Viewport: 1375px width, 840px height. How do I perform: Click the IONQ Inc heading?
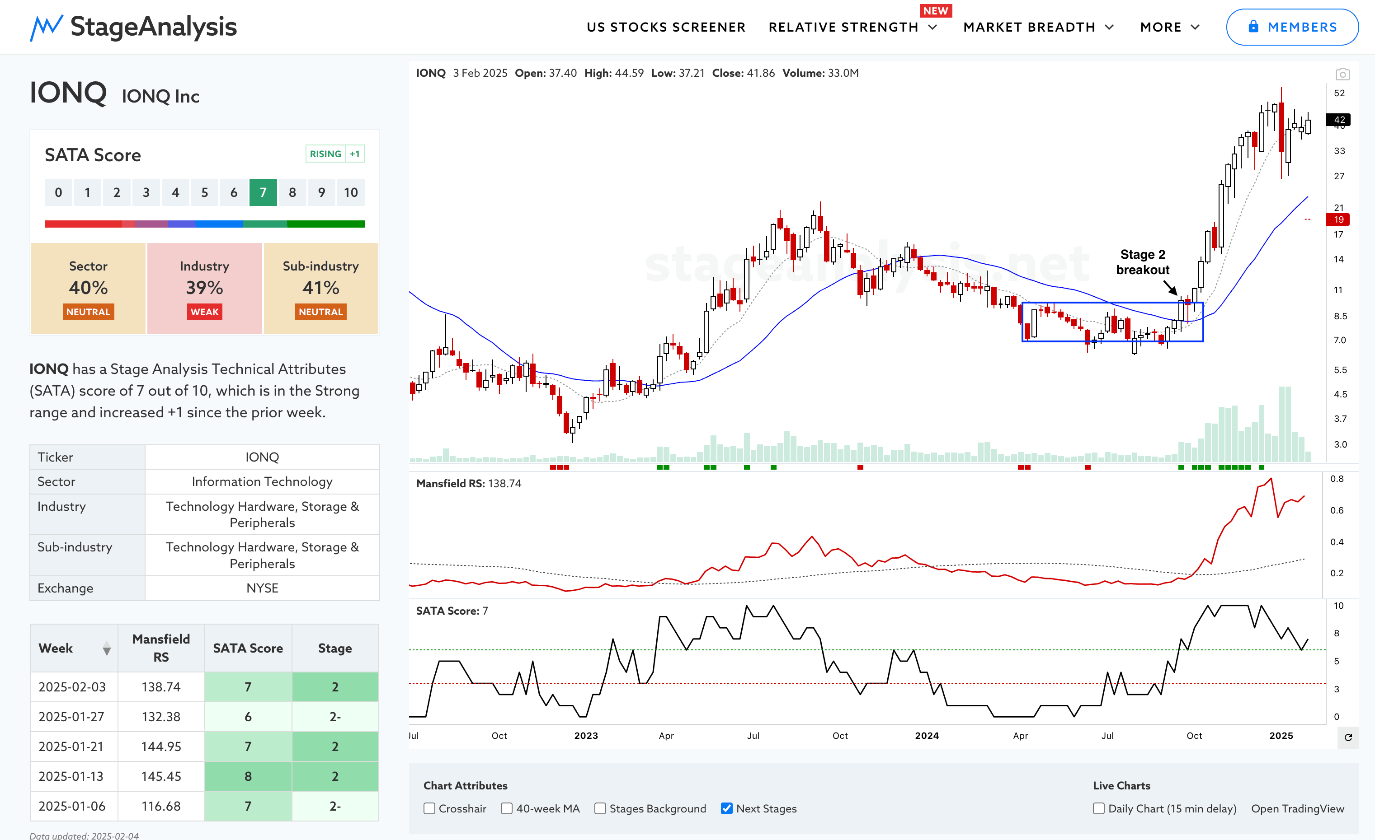[161, 97]
